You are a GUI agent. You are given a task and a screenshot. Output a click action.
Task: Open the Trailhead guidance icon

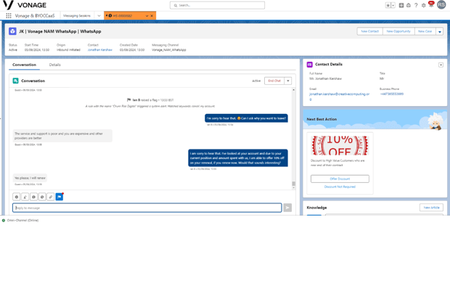tap(409, 5)
